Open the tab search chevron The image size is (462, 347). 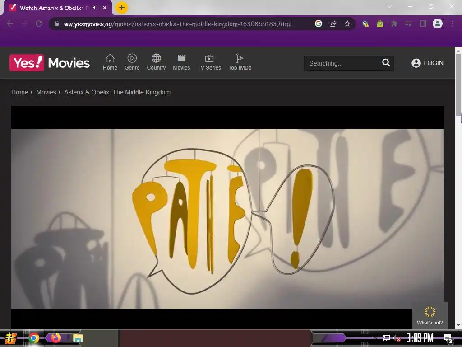[389, 6]
